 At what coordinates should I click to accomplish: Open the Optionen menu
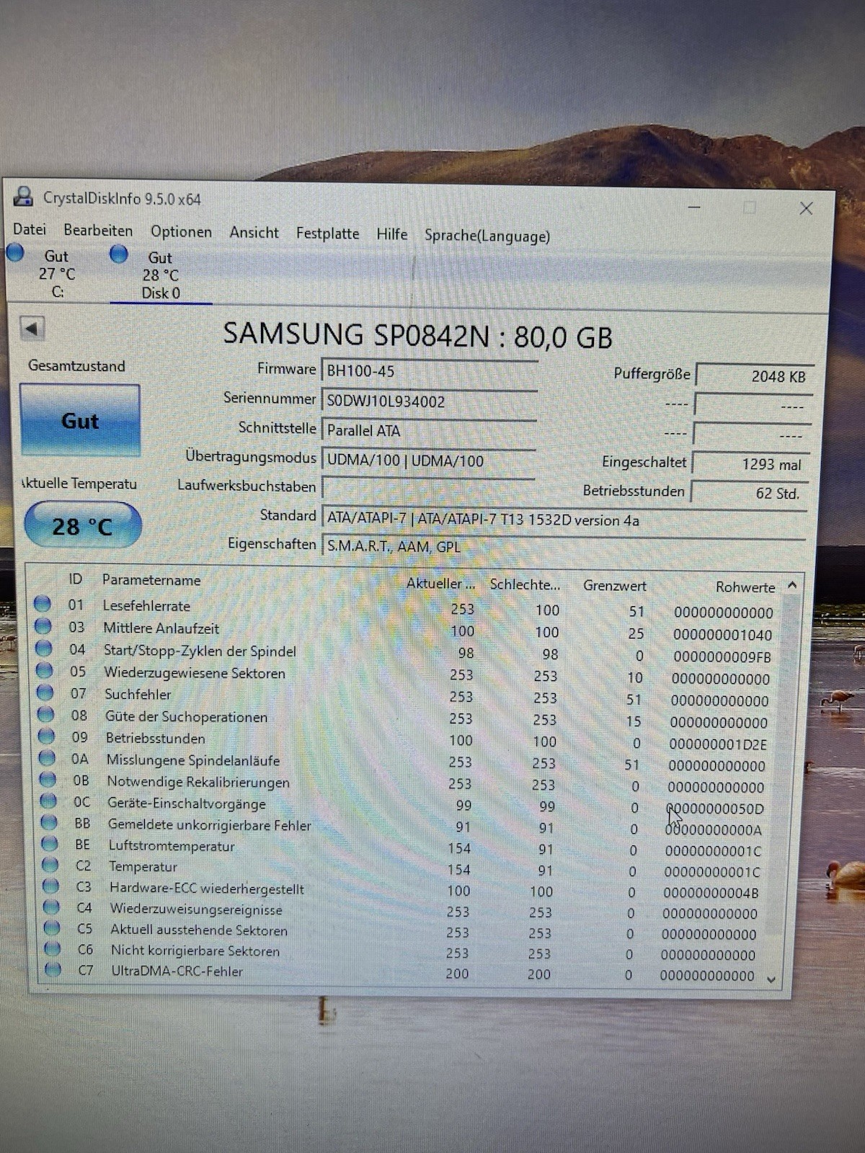tap(181, 232)
